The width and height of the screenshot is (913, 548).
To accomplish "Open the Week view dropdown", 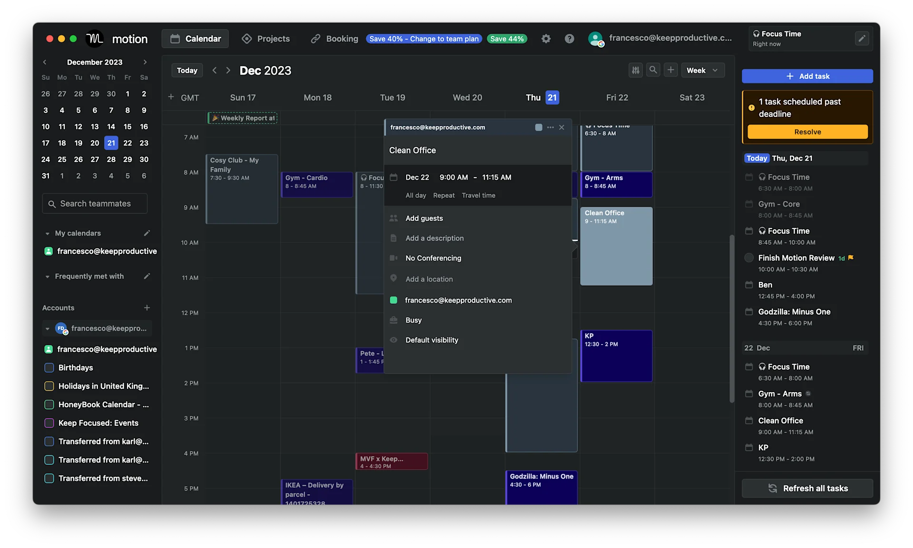I will [x=703, y=70].
